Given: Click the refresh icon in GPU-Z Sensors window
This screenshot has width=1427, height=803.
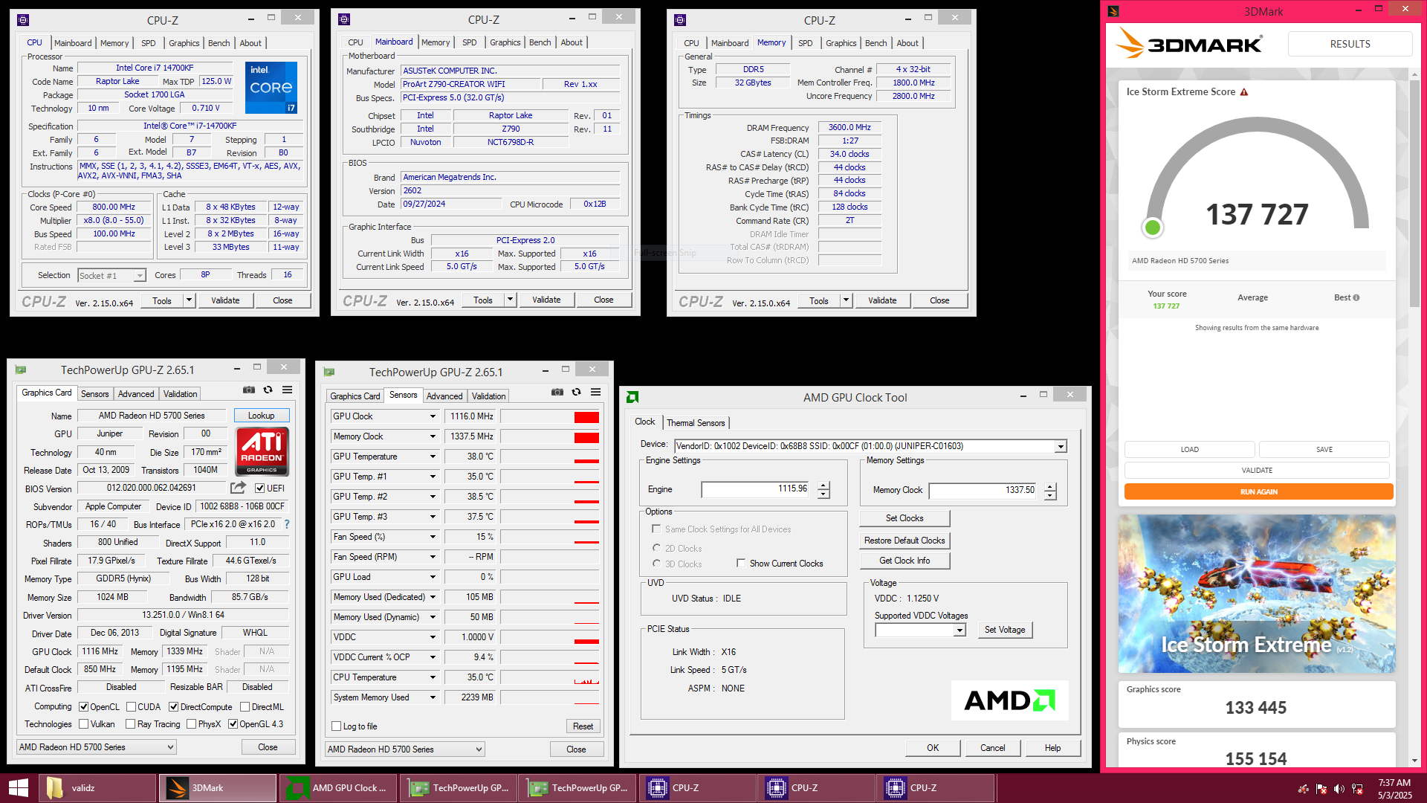Looking at the screenshot, I should [576, 392].
